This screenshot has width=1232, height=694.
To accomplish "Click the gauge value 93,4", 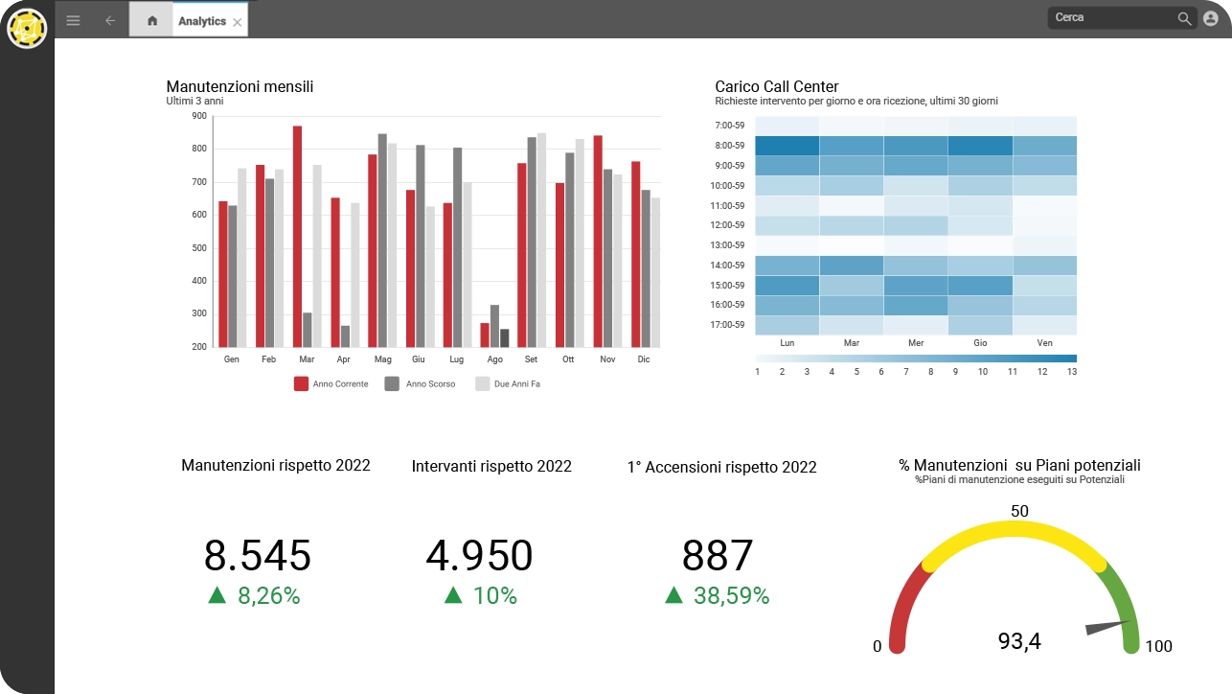I will (1019, 641).
